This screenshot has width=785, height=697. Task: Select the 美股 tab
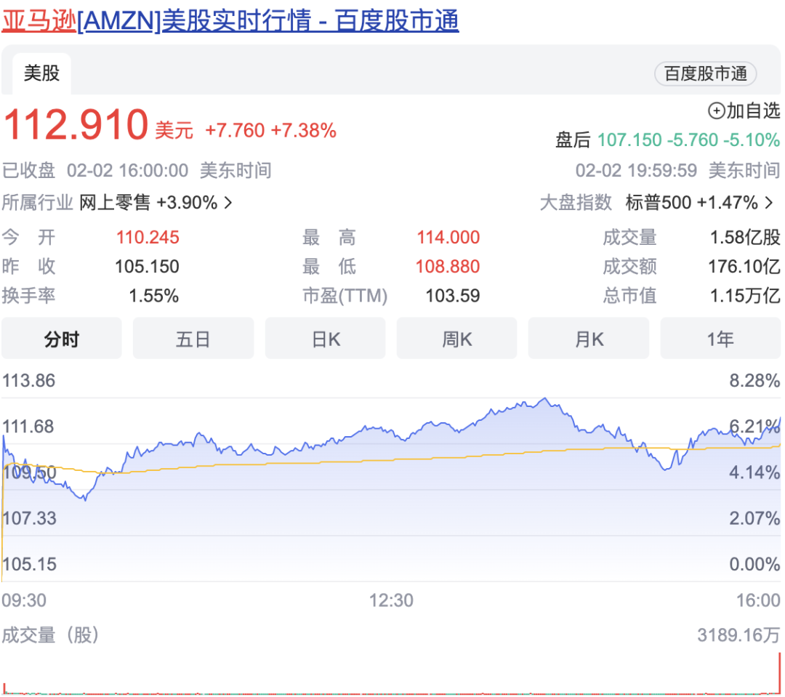tap(41, 73)
